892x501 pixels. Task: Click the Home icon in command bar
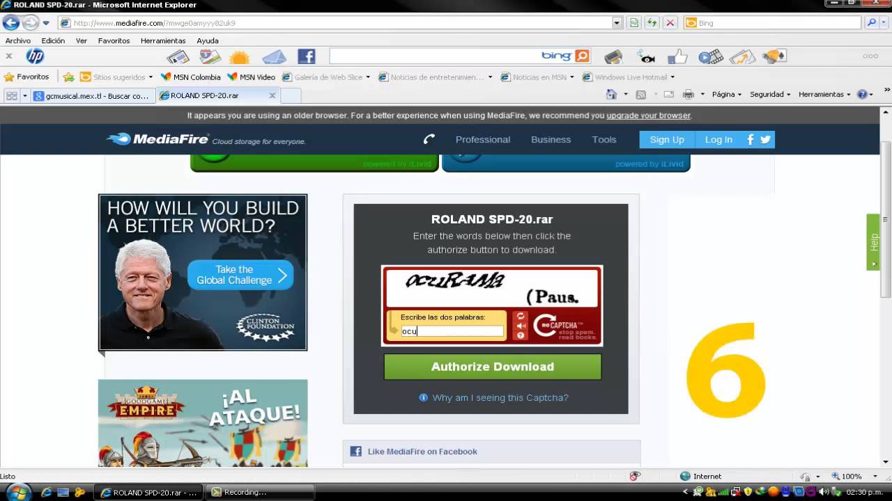[611, 94]
